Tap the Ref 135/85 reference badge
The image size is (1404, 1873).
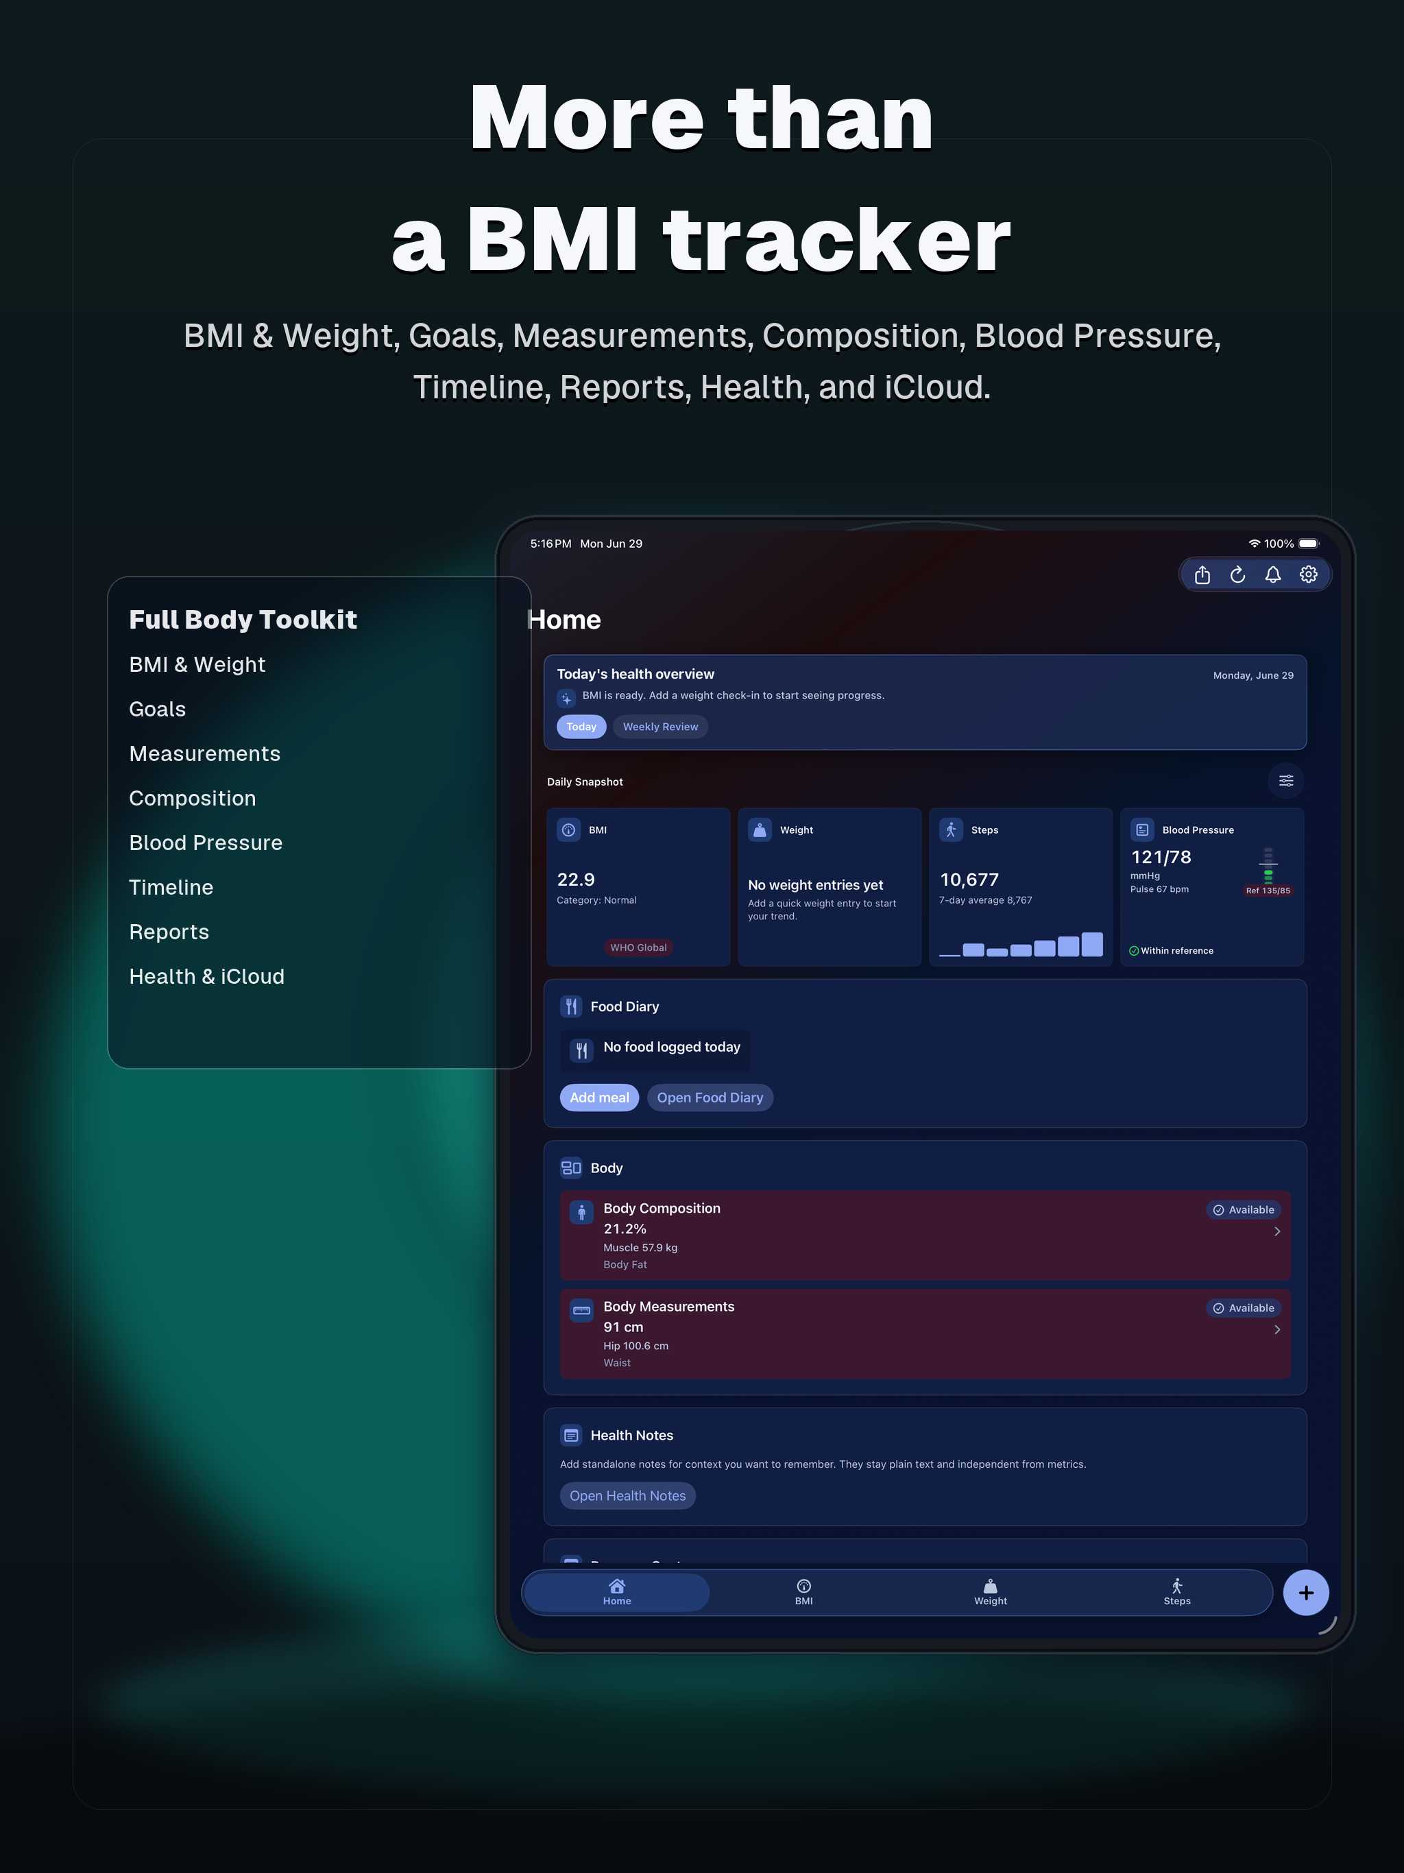tap(1268, 891)
